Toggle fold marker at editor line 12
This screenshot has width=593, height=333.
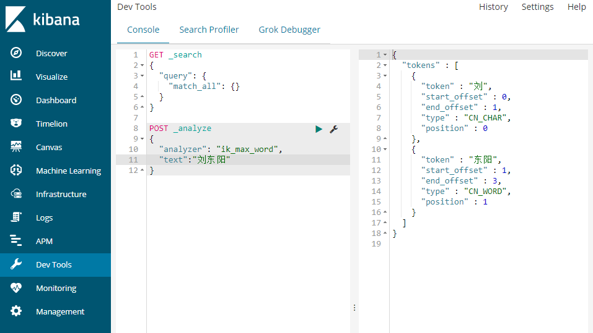coord(142,170)
